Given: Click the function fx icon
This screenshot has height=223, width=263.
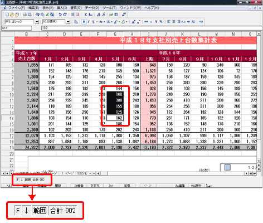Looking at the screenshot, I should (x=90, y=14).
